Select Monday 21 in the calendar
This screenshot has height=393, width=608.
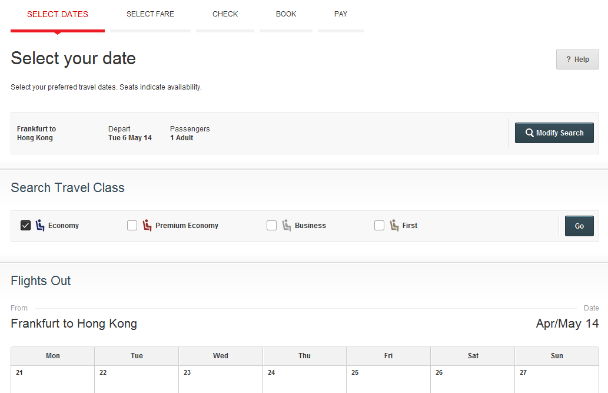pos(53,379)
